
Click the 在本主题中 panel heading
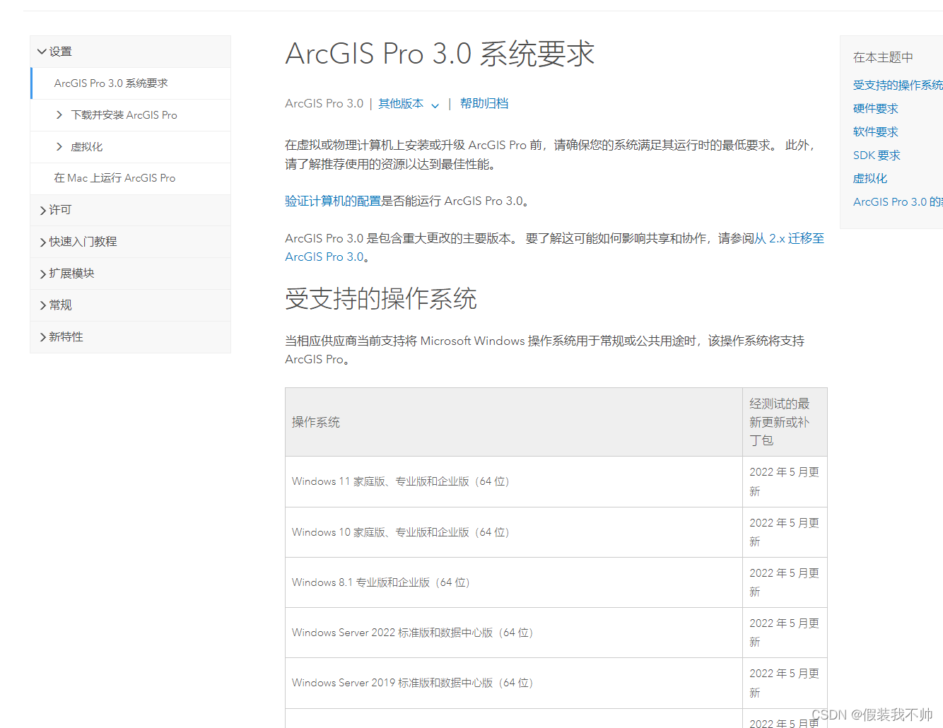pos(883,57)
